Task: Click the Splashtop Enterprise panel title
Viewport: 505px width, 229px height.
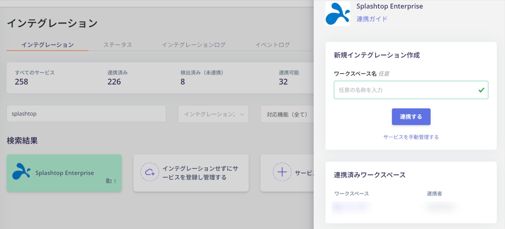Action: [390, 6]
